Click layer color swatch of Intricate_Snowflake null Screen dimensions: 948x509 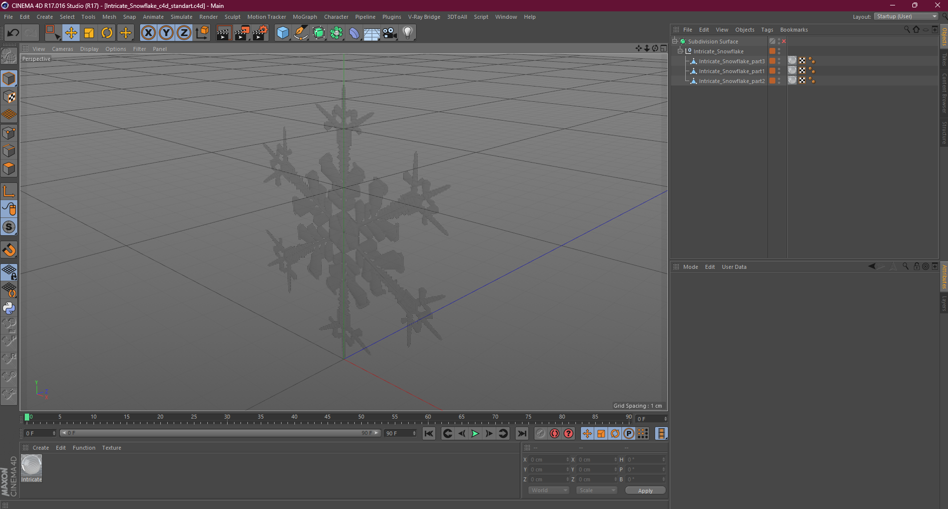(x=772, y=51)
